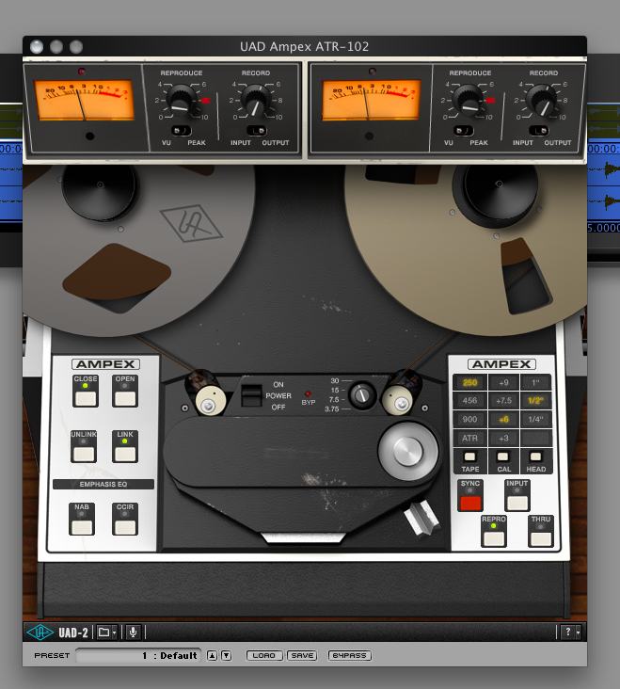Click the LOAD preset button
Viewport: 620px width, 689px height.
[263, 655]
